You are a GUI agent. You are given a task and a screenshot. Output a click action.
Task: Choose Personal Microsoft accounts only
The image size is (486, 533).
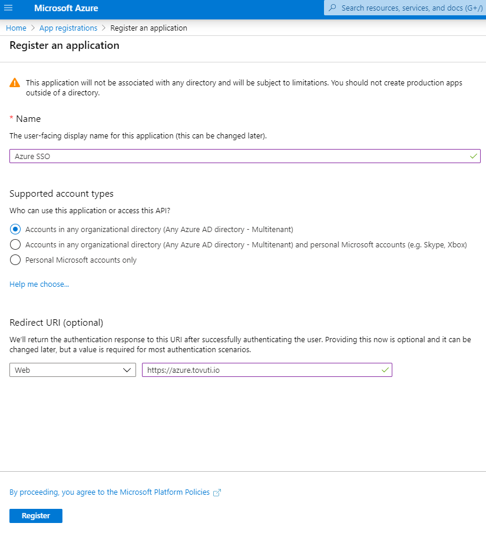(15, 260)
